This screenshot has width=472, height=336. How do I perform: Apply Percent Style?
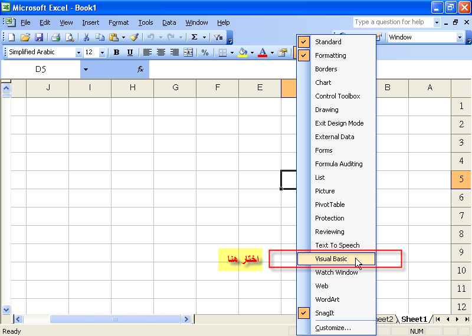(205, 52)
